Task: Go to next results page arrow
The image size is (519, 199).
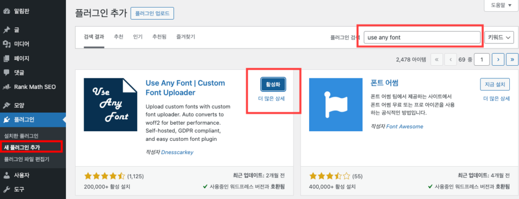Action: (498, 60)
